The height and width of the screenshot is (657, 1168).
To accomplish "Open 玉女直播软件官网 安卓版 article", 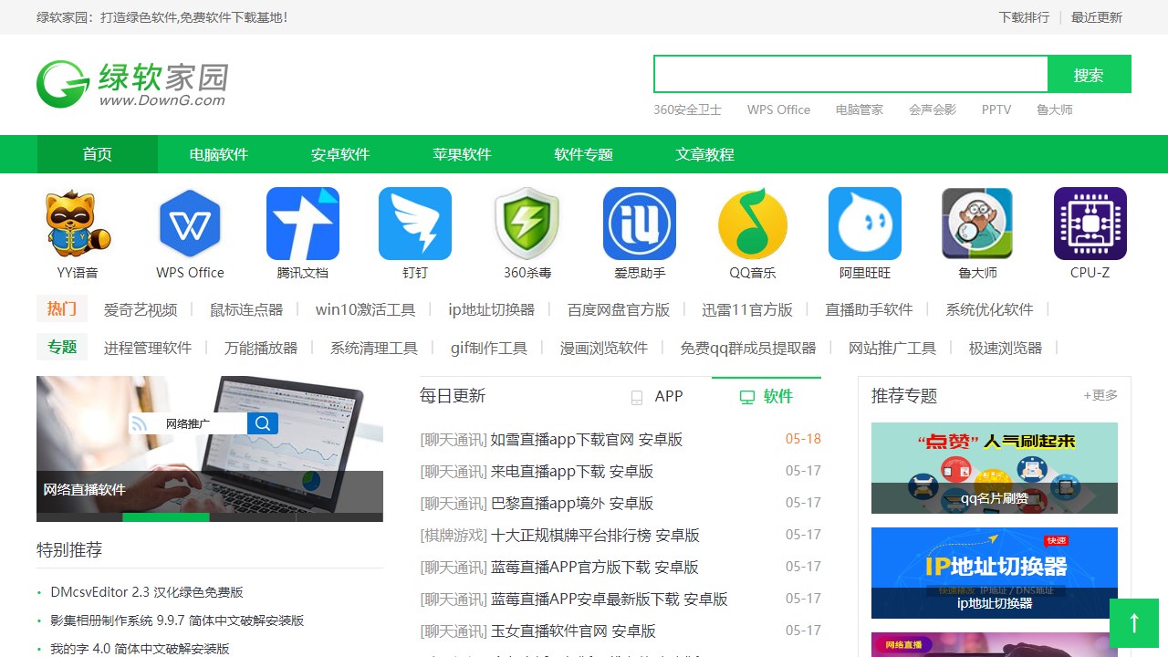I will (573, 631).
